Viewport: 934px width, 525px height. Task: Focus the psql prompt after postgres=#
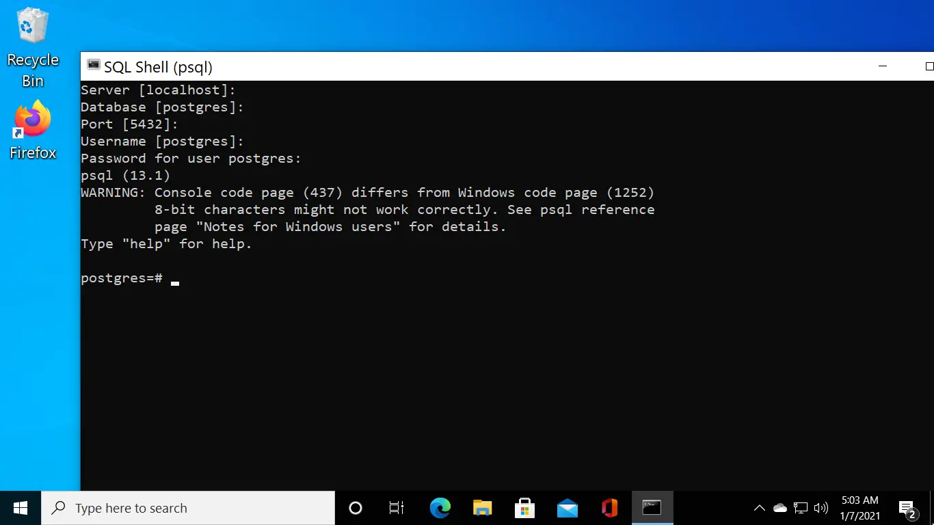175,280
